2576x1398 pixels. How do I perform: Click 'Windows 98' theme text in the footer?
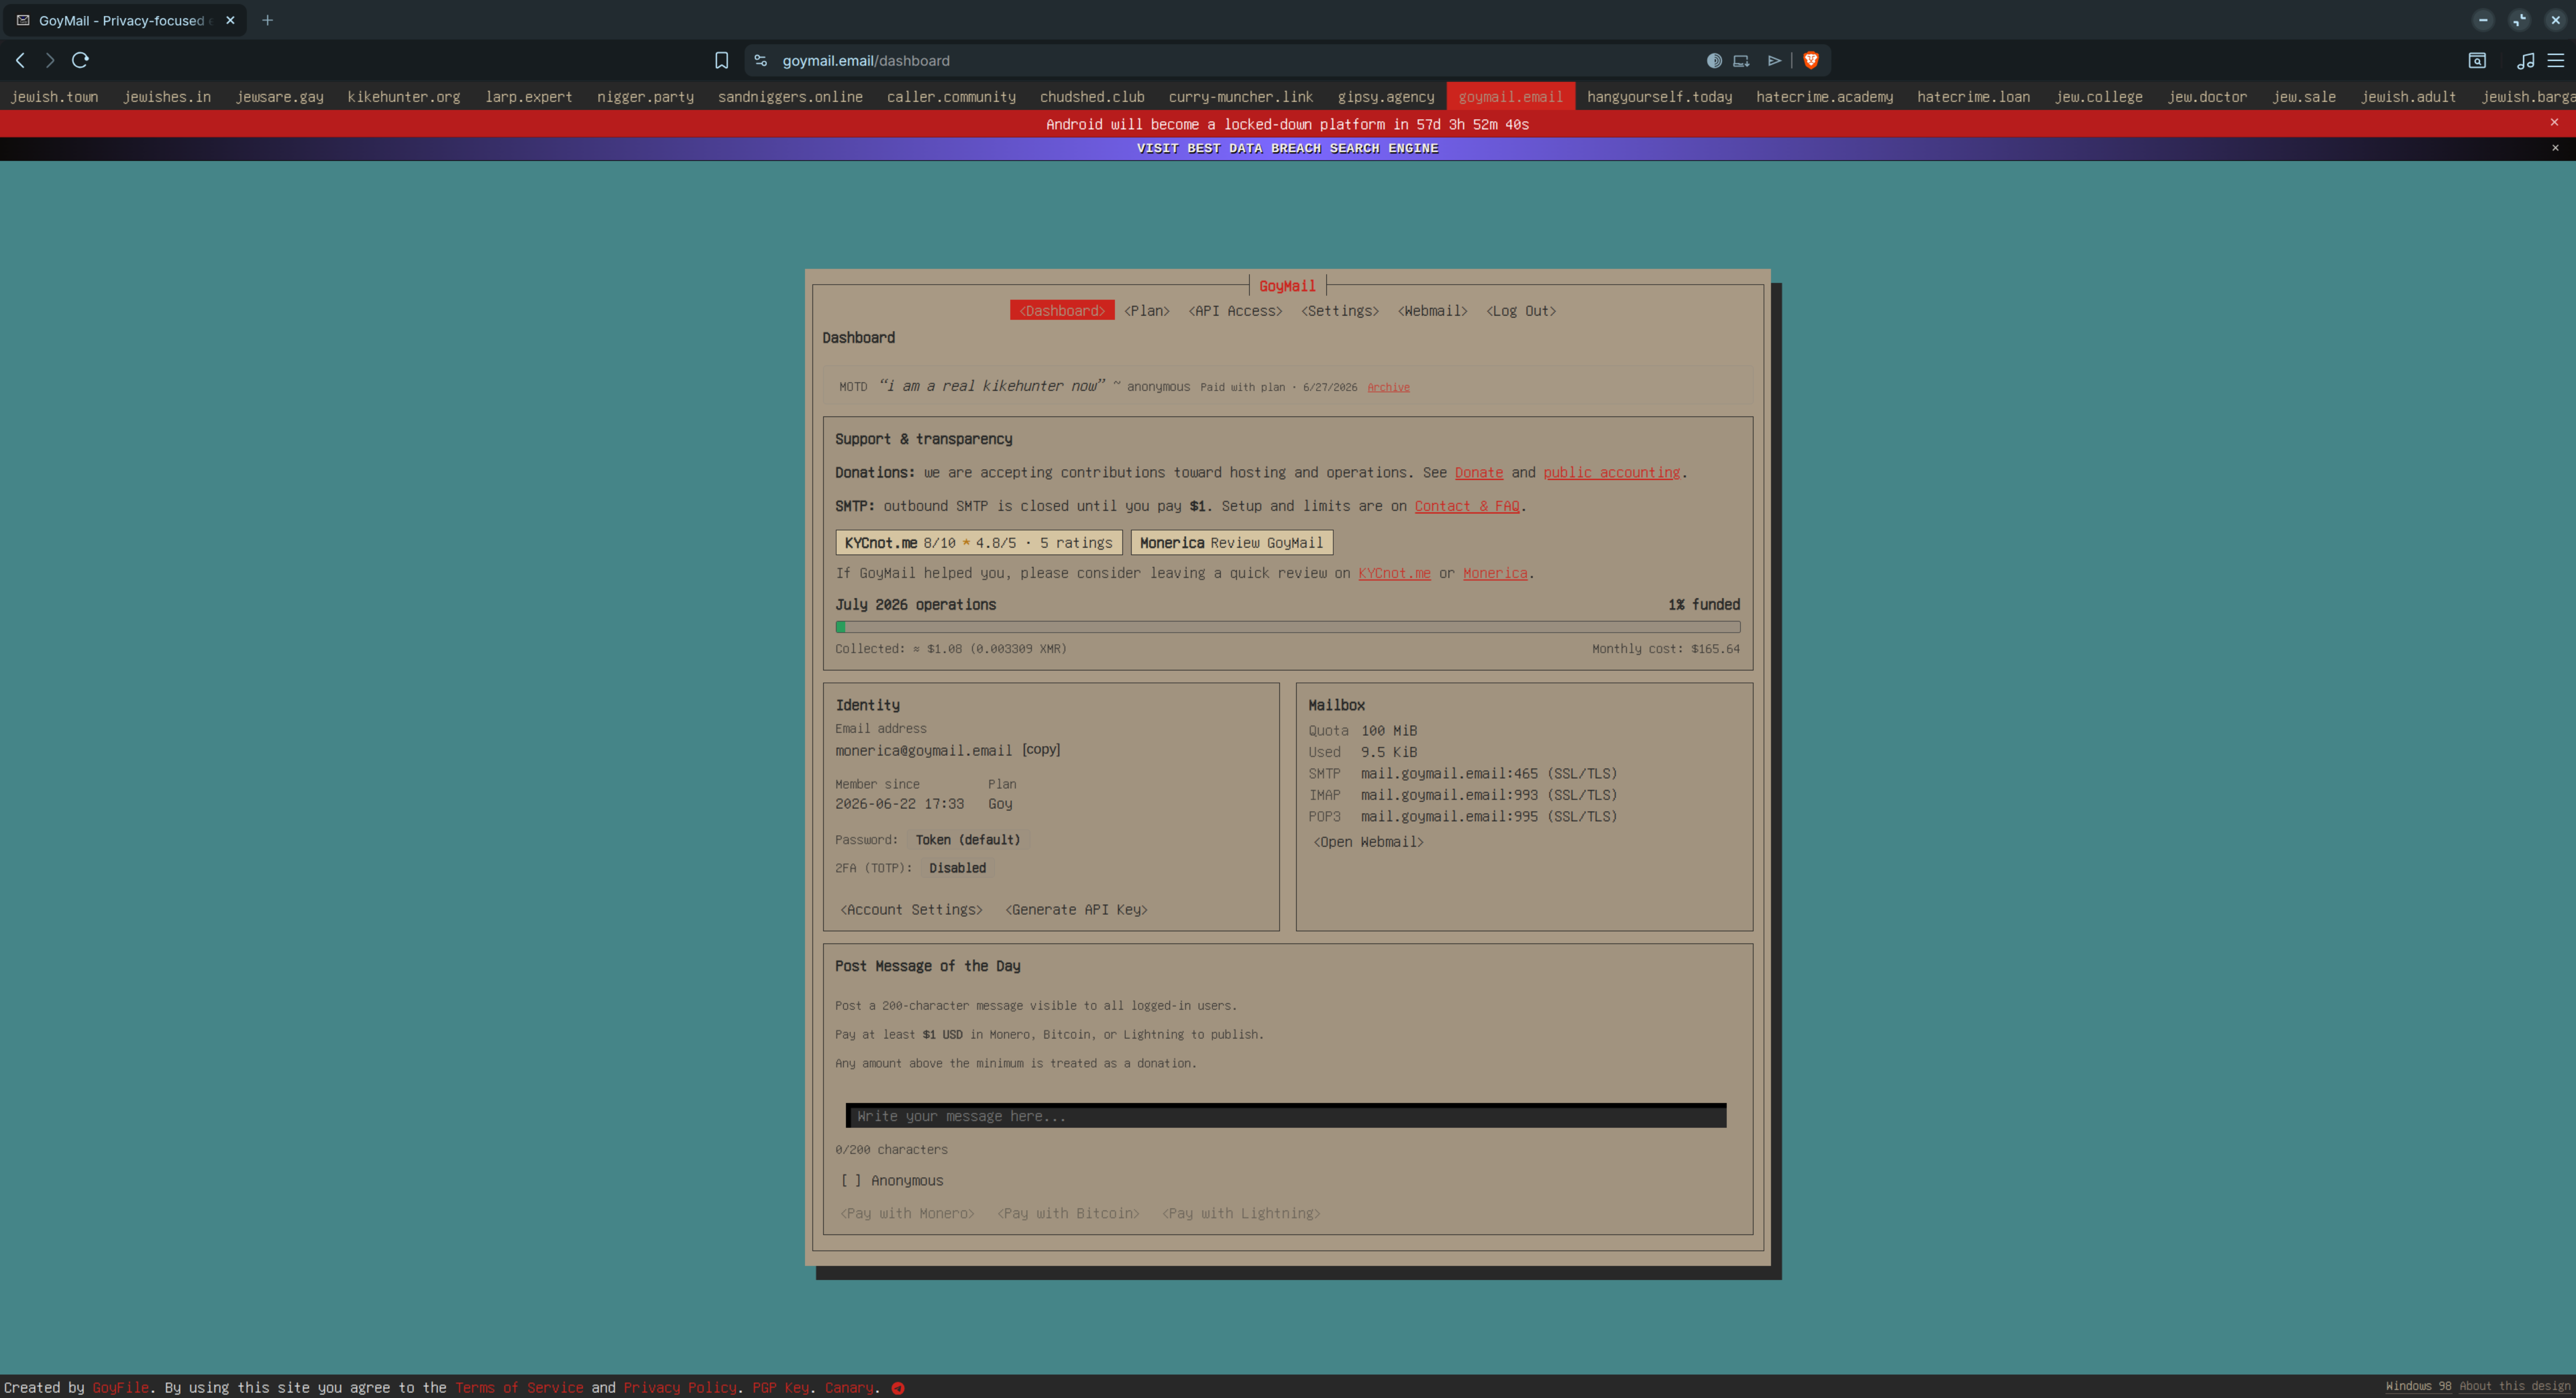[2418, 1386]
